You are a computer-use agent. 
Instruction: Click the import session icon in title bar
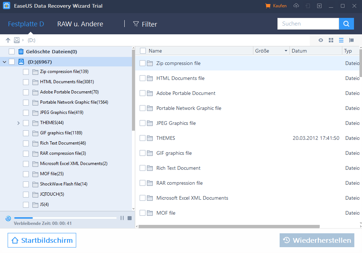308,6
